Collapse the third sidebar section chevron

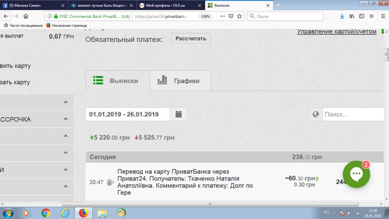pos(65,136)
